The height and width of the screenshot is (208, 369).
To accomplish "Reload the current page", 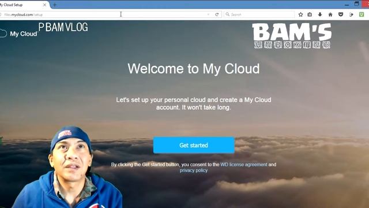I will pos(217,14).
